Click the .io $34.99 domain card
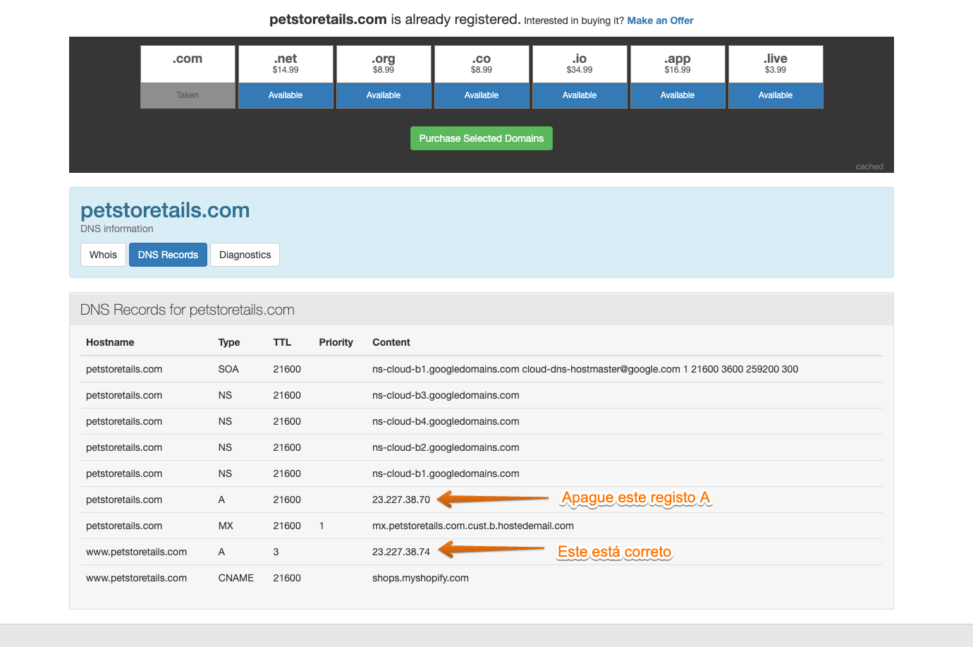The height and width of the screenshot is (647, 973). point(580,64)
